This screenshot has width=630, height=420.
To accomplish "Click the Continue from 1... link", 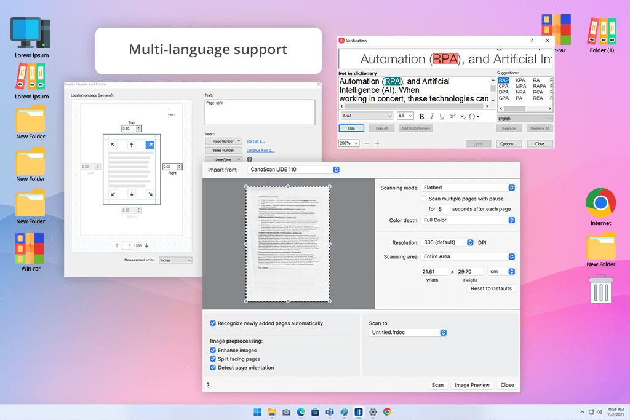I will tap(260, 150).
